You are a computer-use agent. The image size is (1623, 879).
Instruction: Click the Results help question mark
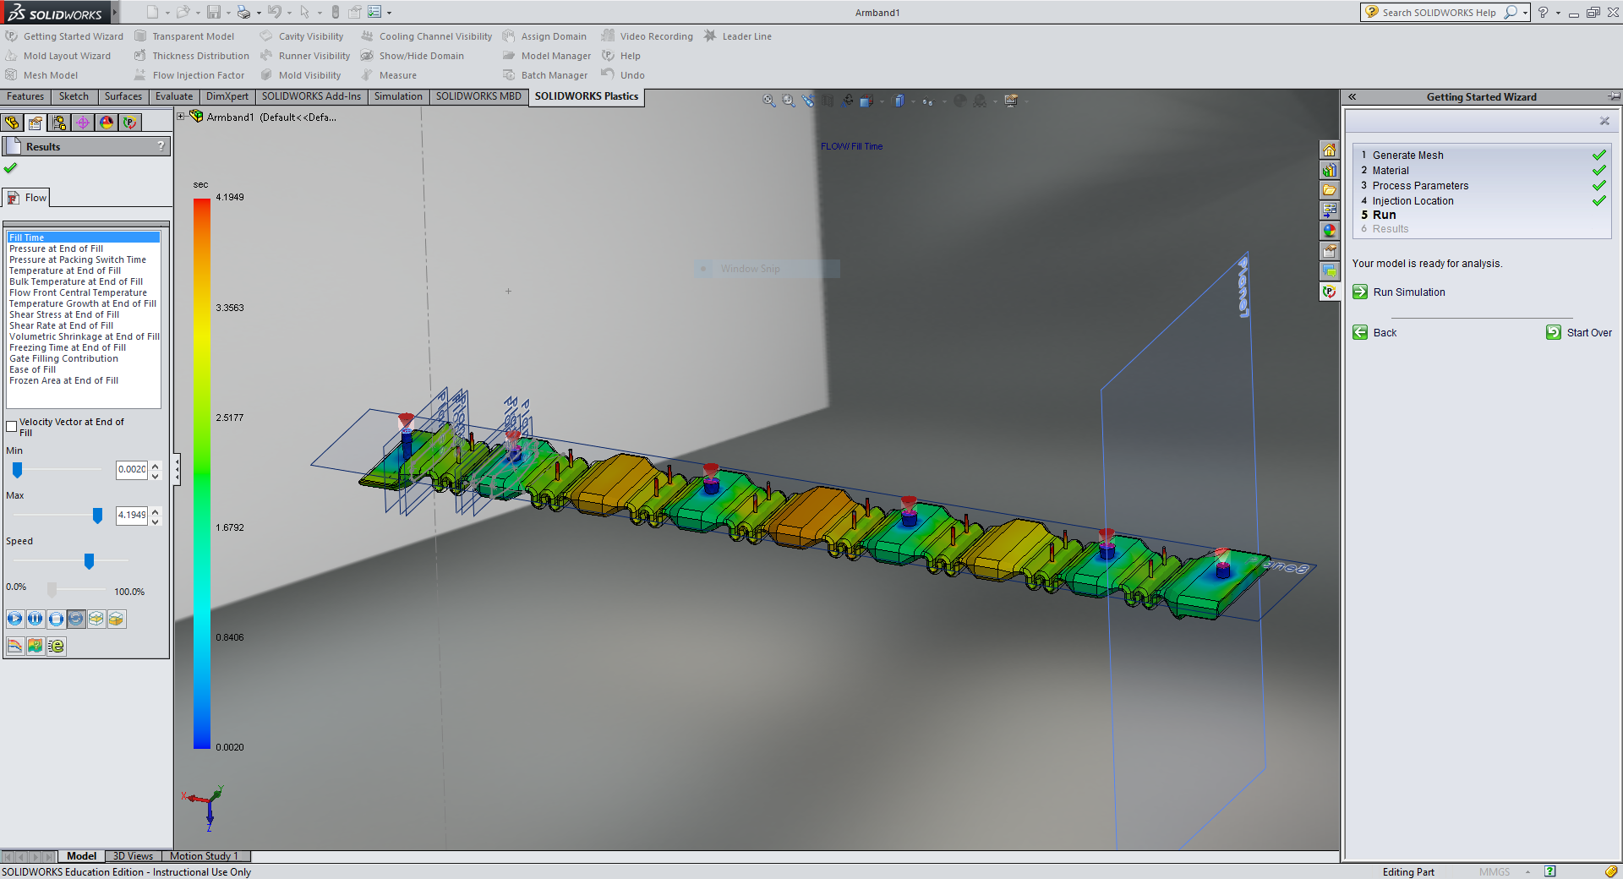161,146
